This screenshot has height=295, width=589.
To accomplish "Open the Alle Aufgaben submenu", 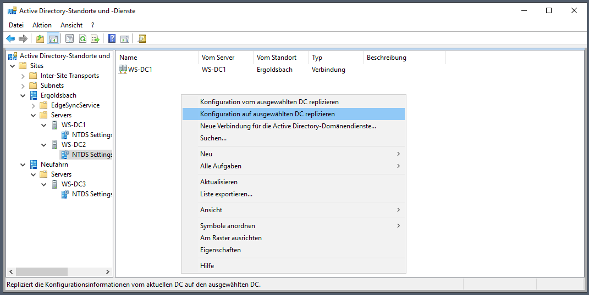I will point(293,166).
